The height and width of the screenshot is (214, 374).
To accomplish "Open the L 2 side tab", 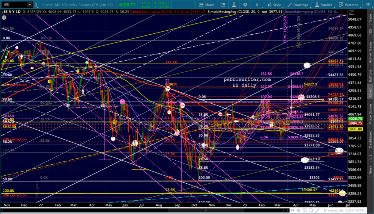I will (370, 157).
